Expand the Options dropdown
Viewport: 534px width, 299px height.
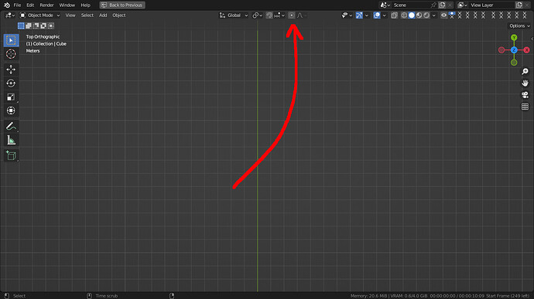[519, 25]
